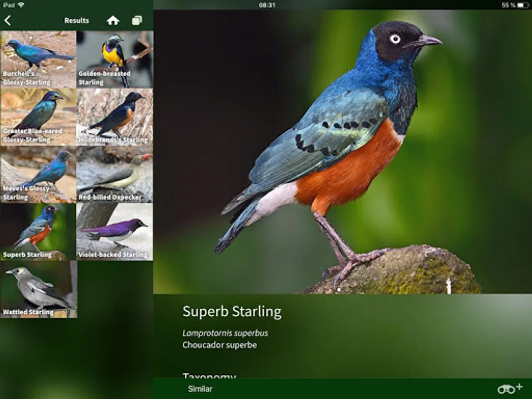Open Violet-backed Starling result

click(115, 232)
